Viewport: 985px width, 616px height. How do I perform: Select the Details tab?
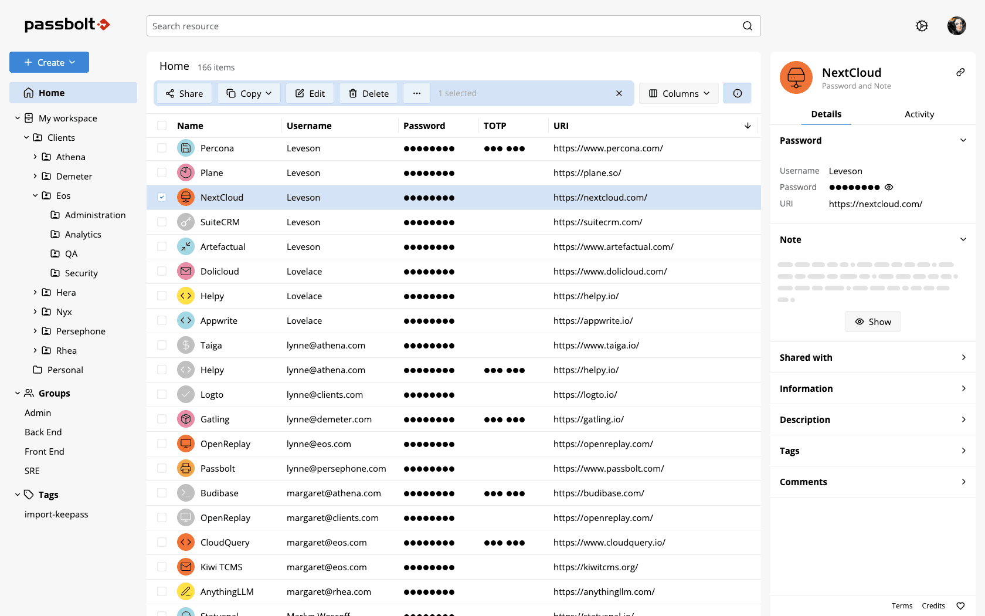(x=826, y=114)
